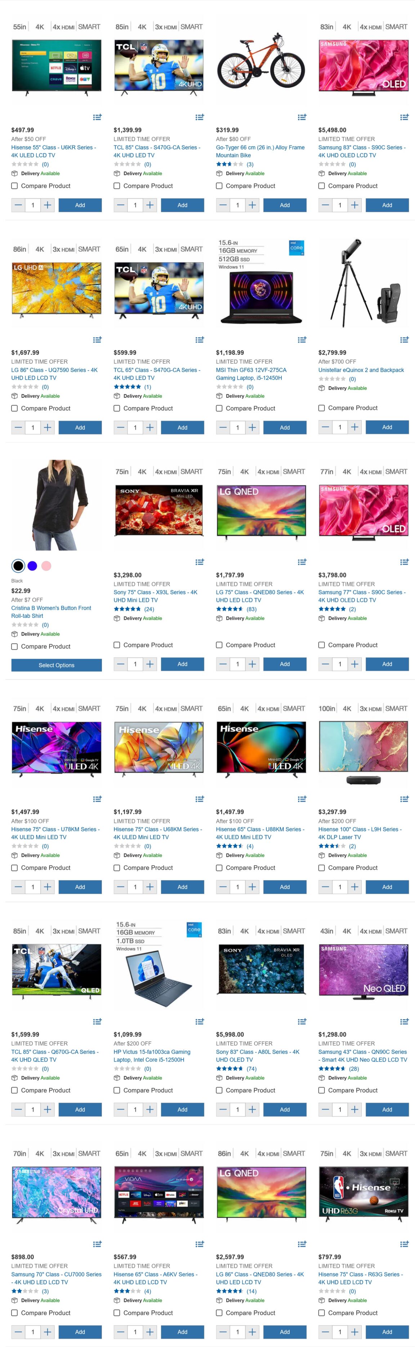Click add-to-list icon for Unistellar eQuinox 2
The image size is (415, 1347).
pyautogui.click(x=404, y=340)
